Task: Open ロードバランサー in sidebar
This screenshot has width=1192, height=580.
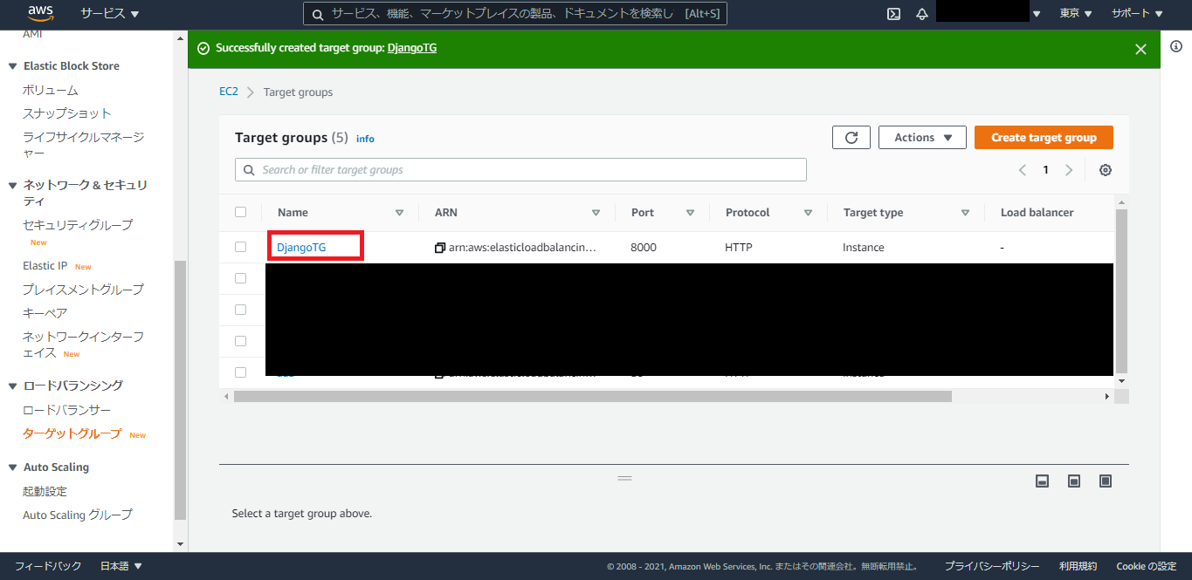Action: click(x=66, y=411)
